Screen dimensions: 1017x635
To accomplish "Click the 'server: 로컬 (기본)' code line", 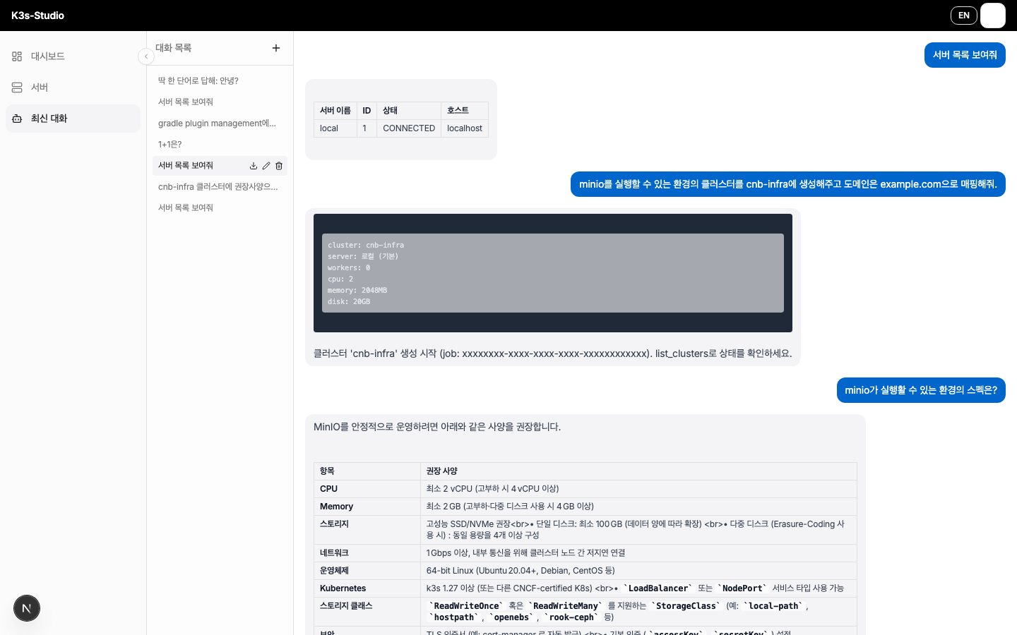I will 363,256.
